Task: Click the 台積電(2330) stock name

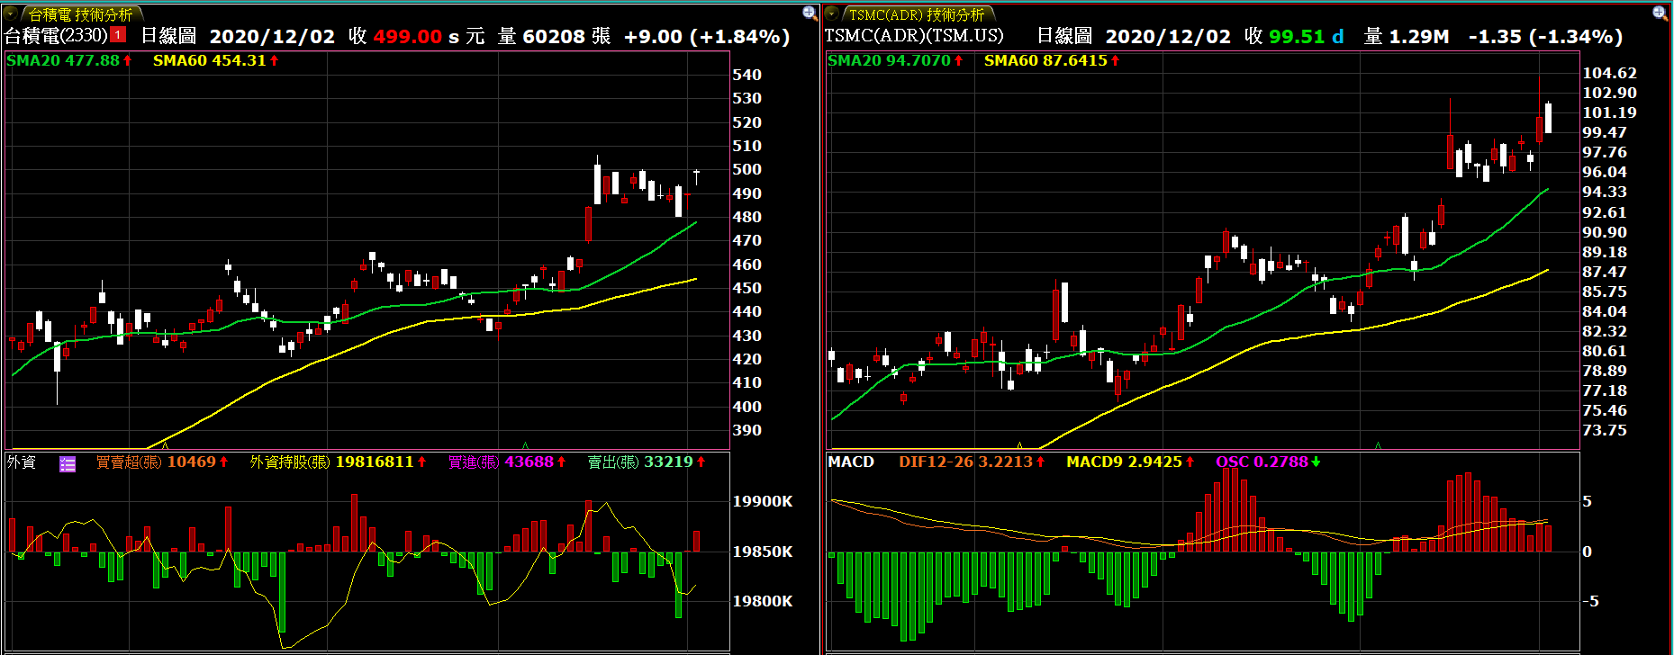Action: pos(56,36)
